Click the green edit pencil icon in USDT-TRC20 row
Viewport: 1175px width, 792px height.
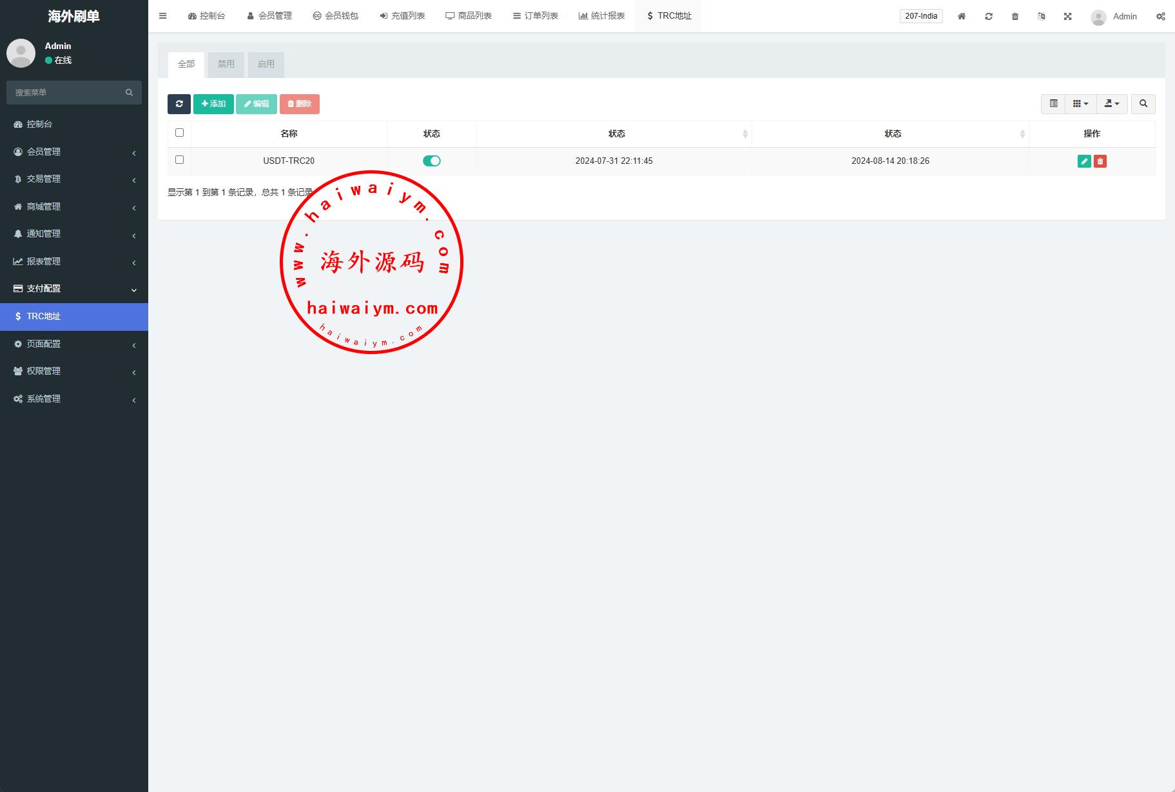pyautogui.click(x=1084, y=161)
